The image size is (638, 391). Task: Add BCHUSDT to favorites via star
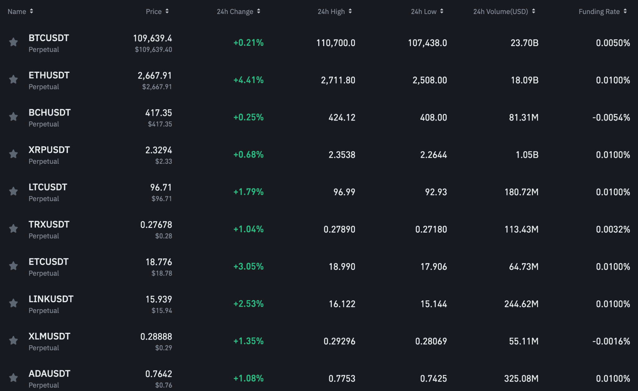[x=13, y=117]
